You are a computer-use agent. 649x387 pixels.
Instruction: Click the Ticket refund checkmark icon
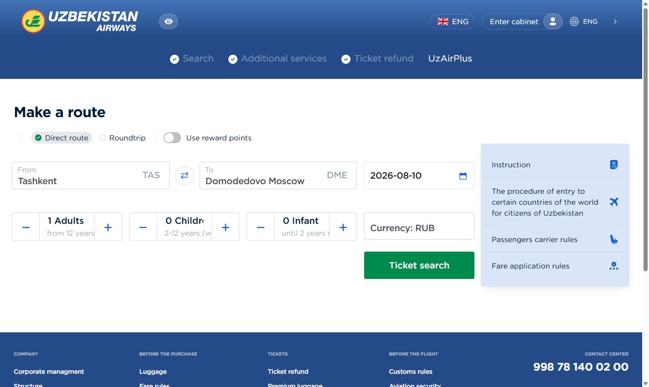click(x=346, y=59)
